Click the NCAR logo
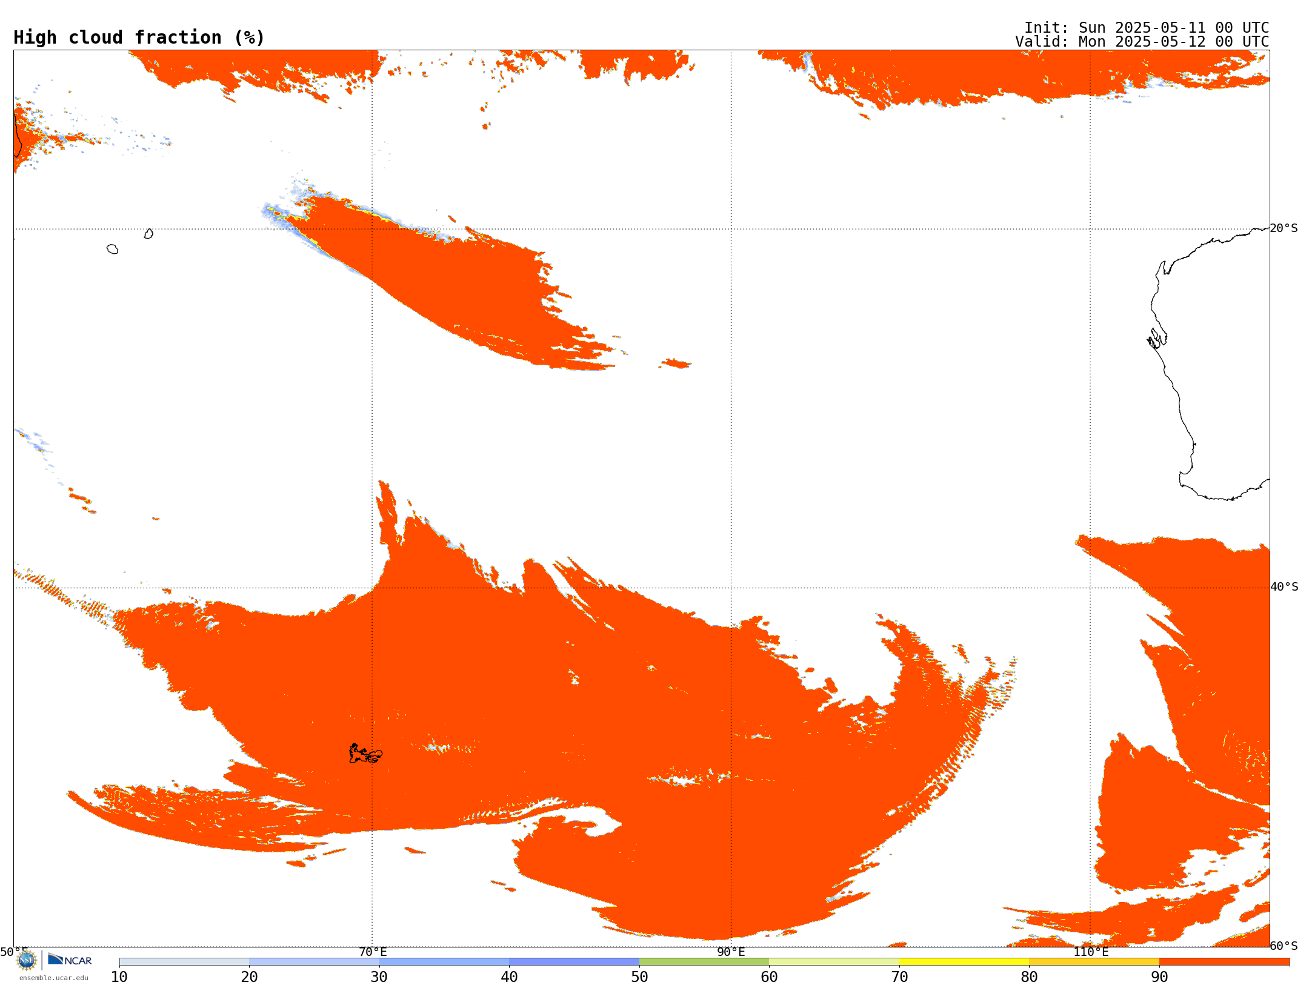This screenshot has height=985, width=1309. [70, 960]
